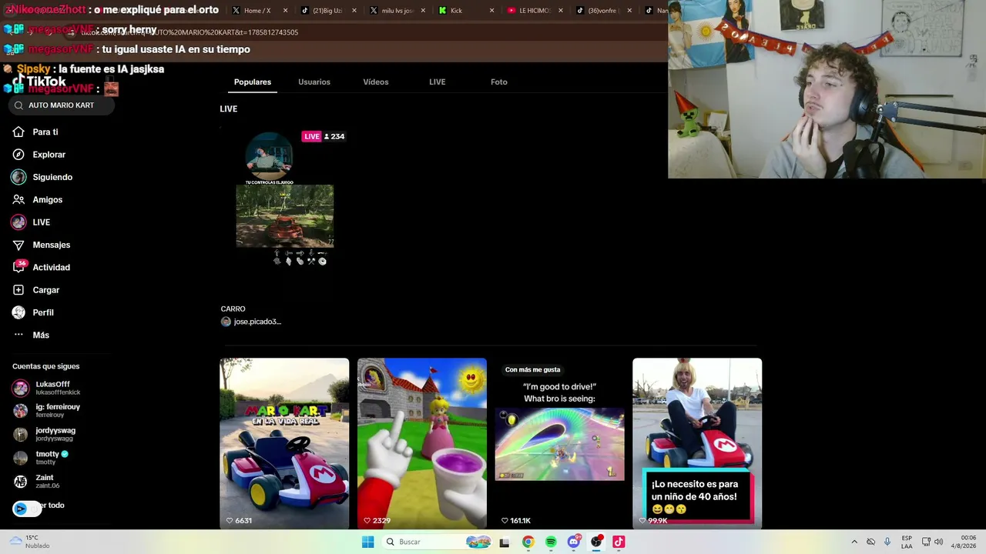986x554 pixels.
Task: Open the Windows Start menu
Action: pyautogui.click(x=368, y=542)
